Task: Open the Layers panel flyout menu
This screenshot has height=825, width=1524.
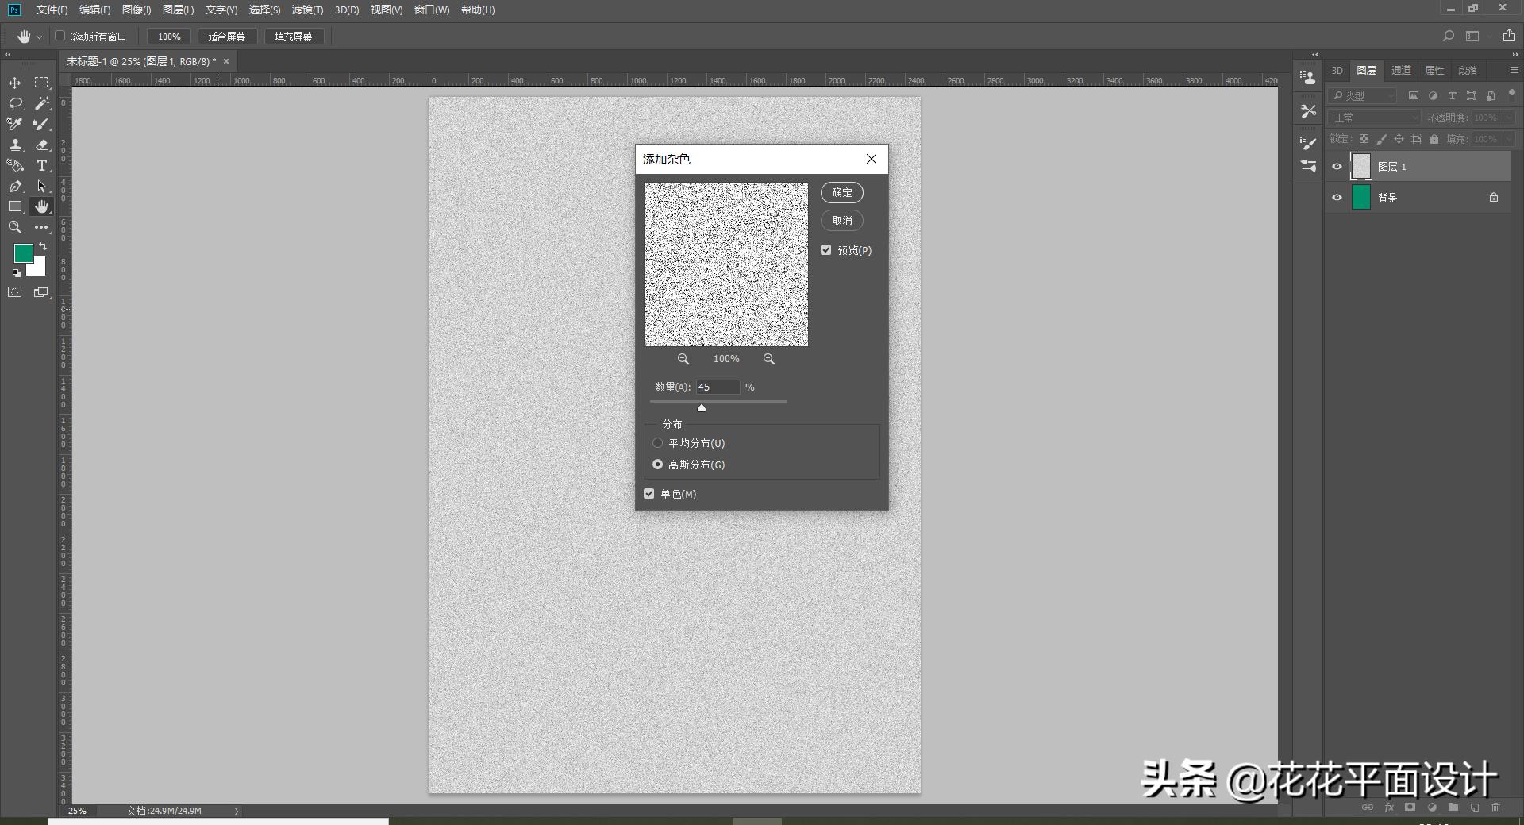Action: 1514,71
